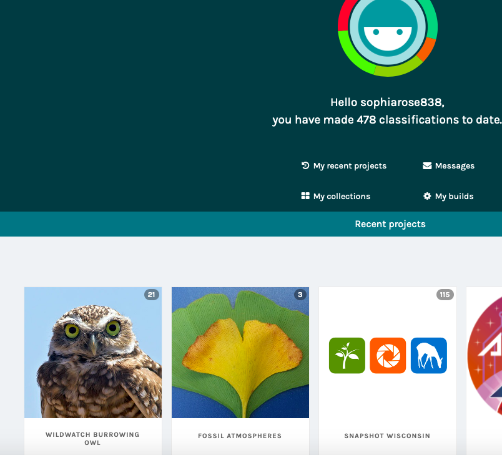Viewport: 502px width, 455px height.
Task: Click the blue deer icon
Action: (x=429, y=356)
